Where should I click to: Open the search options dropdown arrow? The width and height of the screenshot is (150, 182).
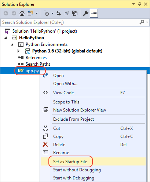[147, 22]
